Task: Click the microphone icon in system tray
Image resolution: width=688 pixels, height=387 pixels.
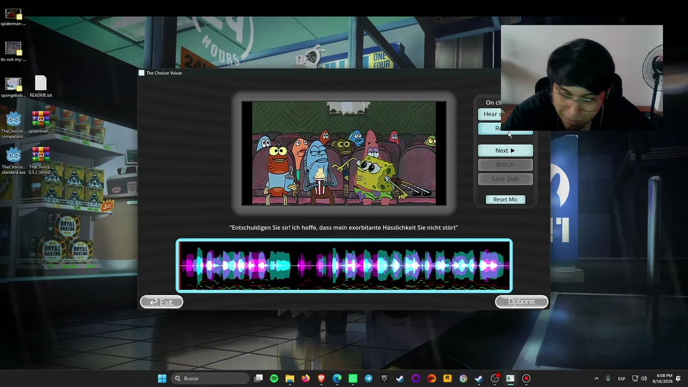Action: coord(608,378)
